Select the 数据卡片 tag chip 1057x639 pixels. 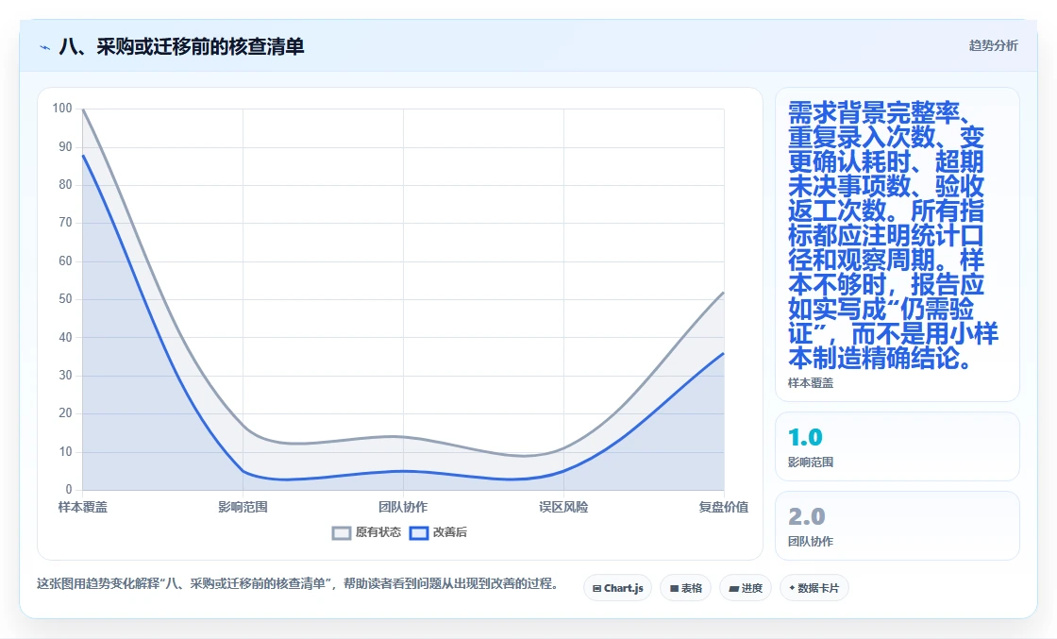(x=814, y=588)
